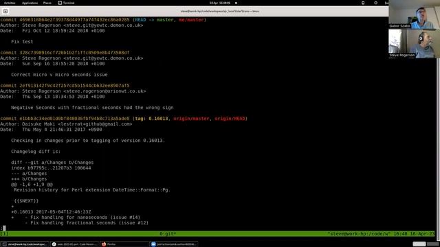
Task: Click commit hash e1bbb3c34ed01d0bf848036fbf94b8c713a5ade8
Action: point(74,119)
